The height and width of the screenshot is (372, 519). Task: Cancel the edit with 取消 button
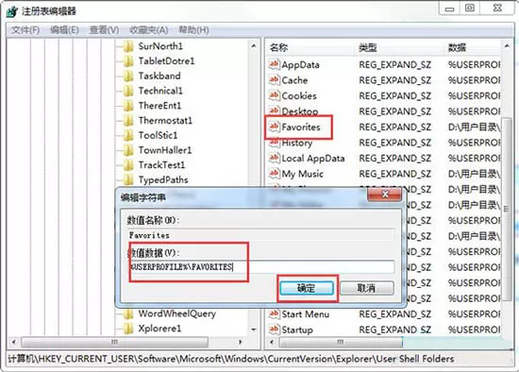367,288
